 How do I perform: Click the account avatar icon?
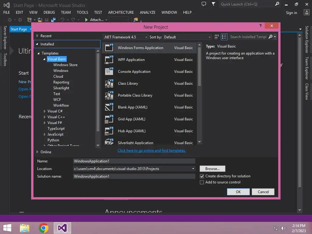[307, 12]
